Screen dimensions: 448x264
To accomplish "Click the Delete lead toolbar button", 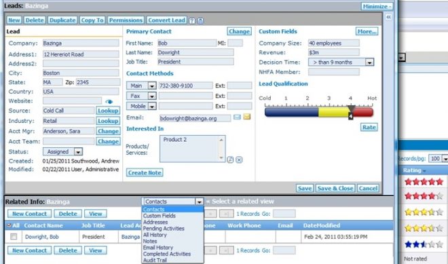I will click(35, 20).
